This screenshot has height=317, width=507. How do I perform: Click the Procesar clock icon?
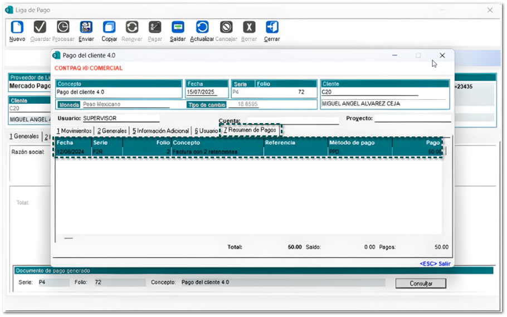click(63, 27)
